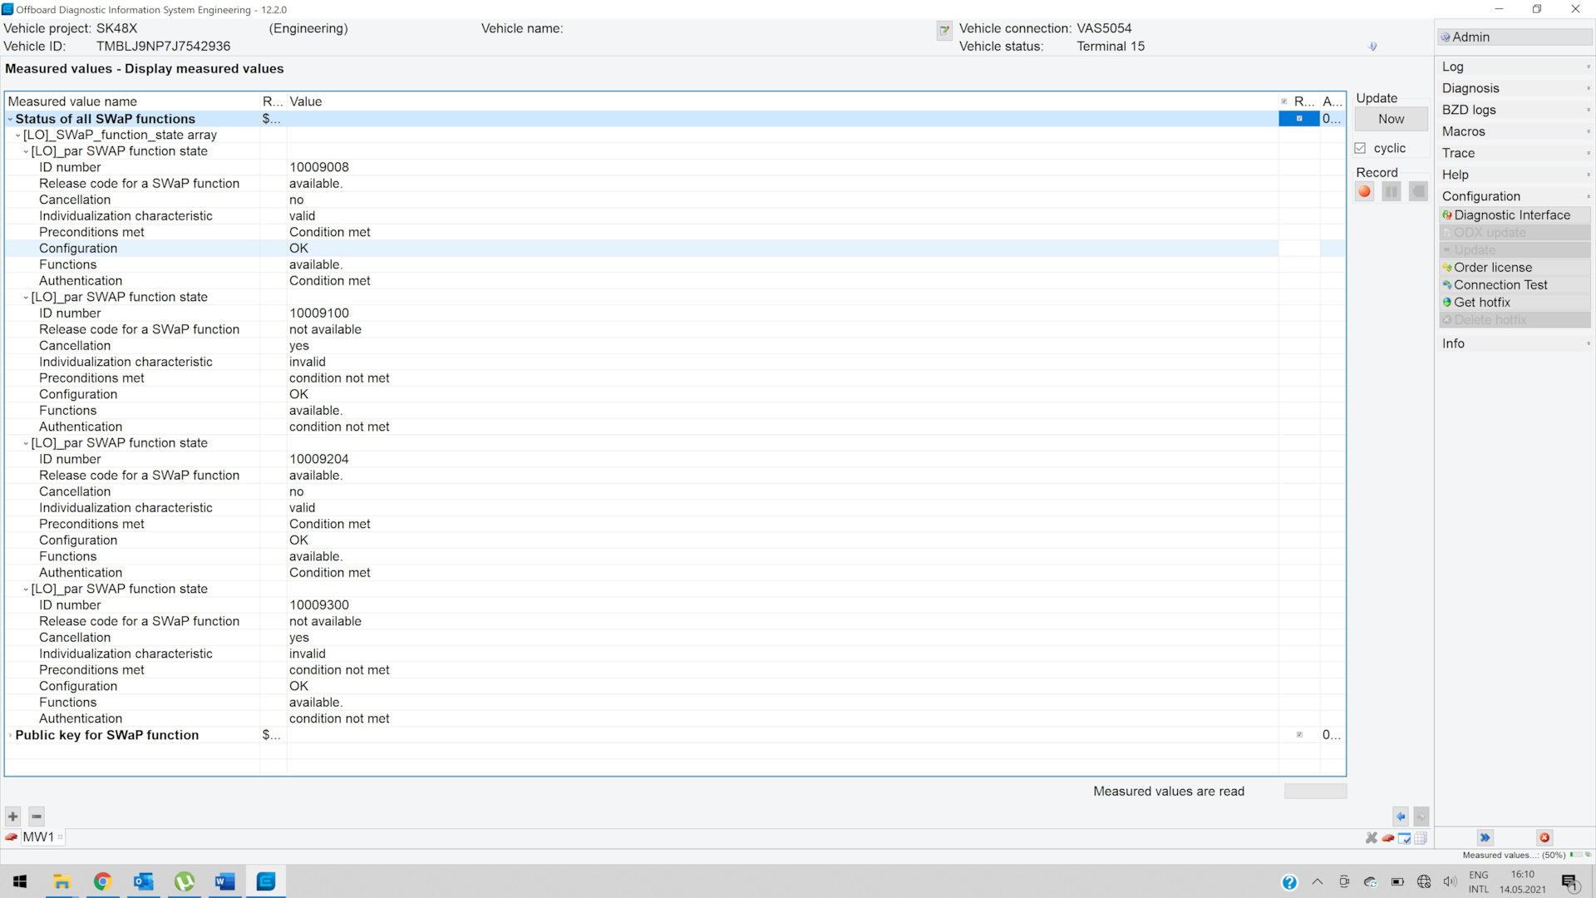Collapse the Status of all SWaP functions tree
This screenshot has width=1596, height=898.
click(x=10, y=119)
